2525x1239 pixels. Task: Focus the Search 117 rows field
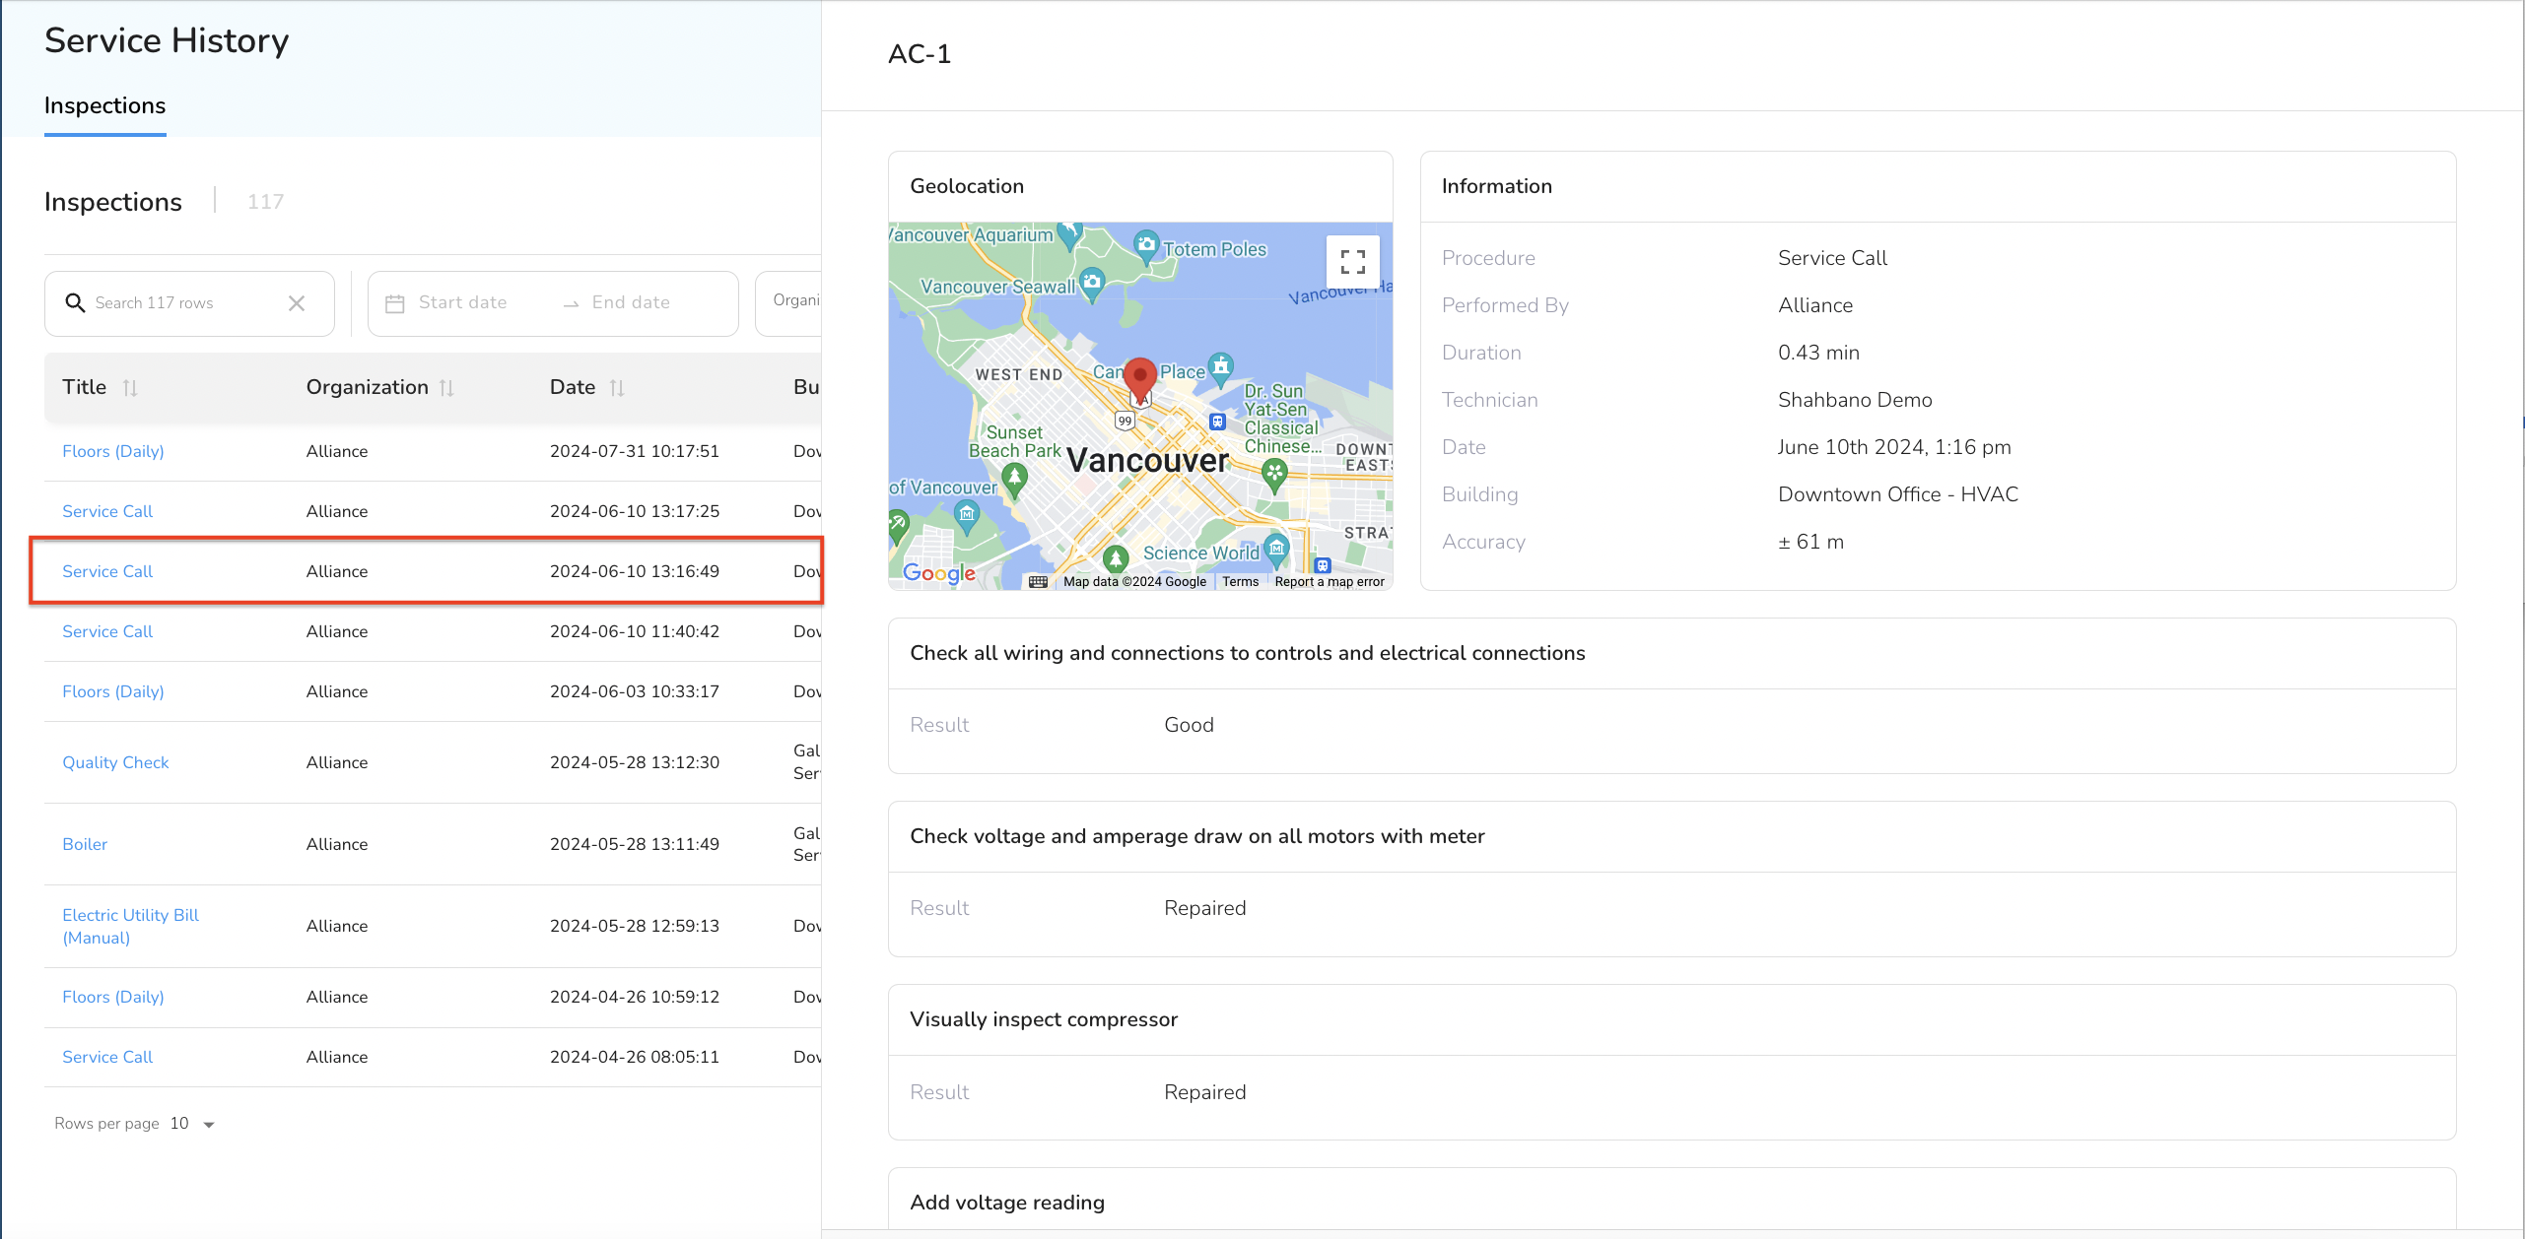(189, 303)
